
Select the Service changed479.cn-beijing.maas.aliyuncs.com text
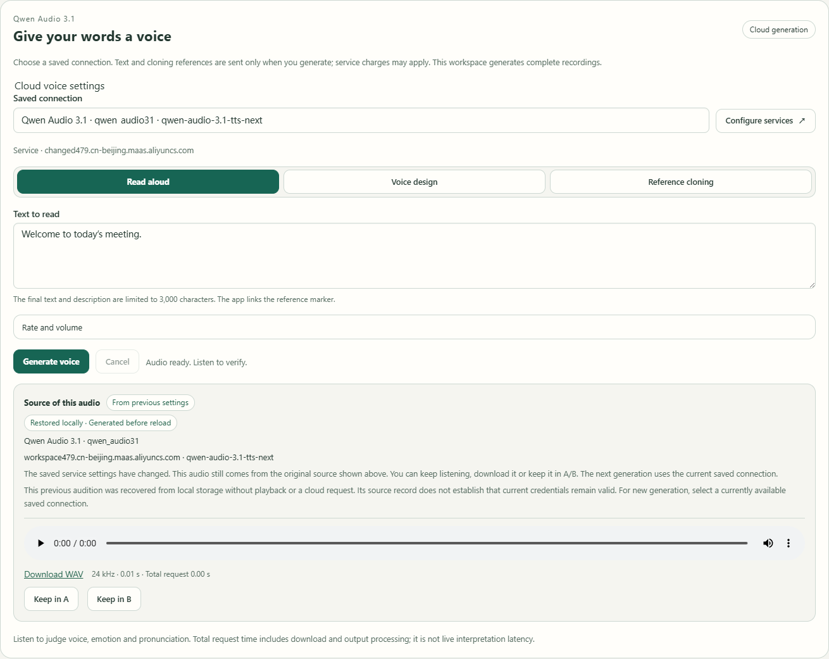tap(104, 151)
